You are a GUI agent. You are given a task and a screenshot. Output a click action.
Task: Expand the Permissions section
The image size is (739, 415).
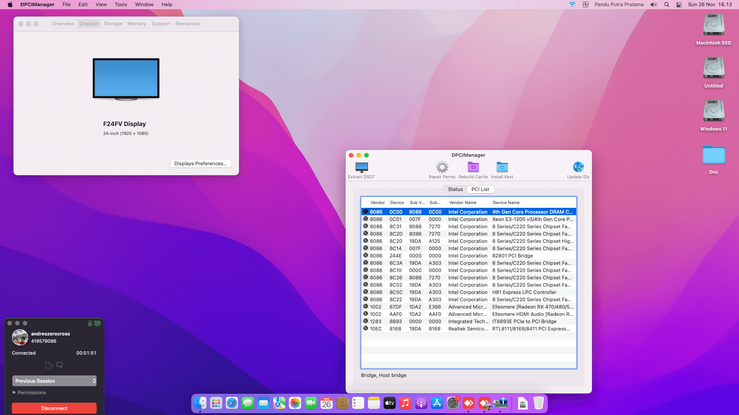point(29,392)
